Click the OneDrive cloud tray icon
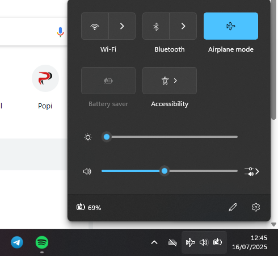The image size is (278, 256). (x=172, y=242)
